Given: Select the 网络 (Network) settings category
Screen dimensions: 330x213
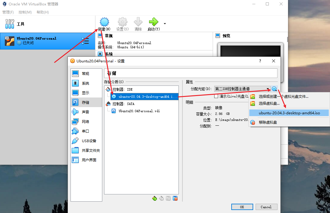Looking at the screenshot, I should 85,121.
